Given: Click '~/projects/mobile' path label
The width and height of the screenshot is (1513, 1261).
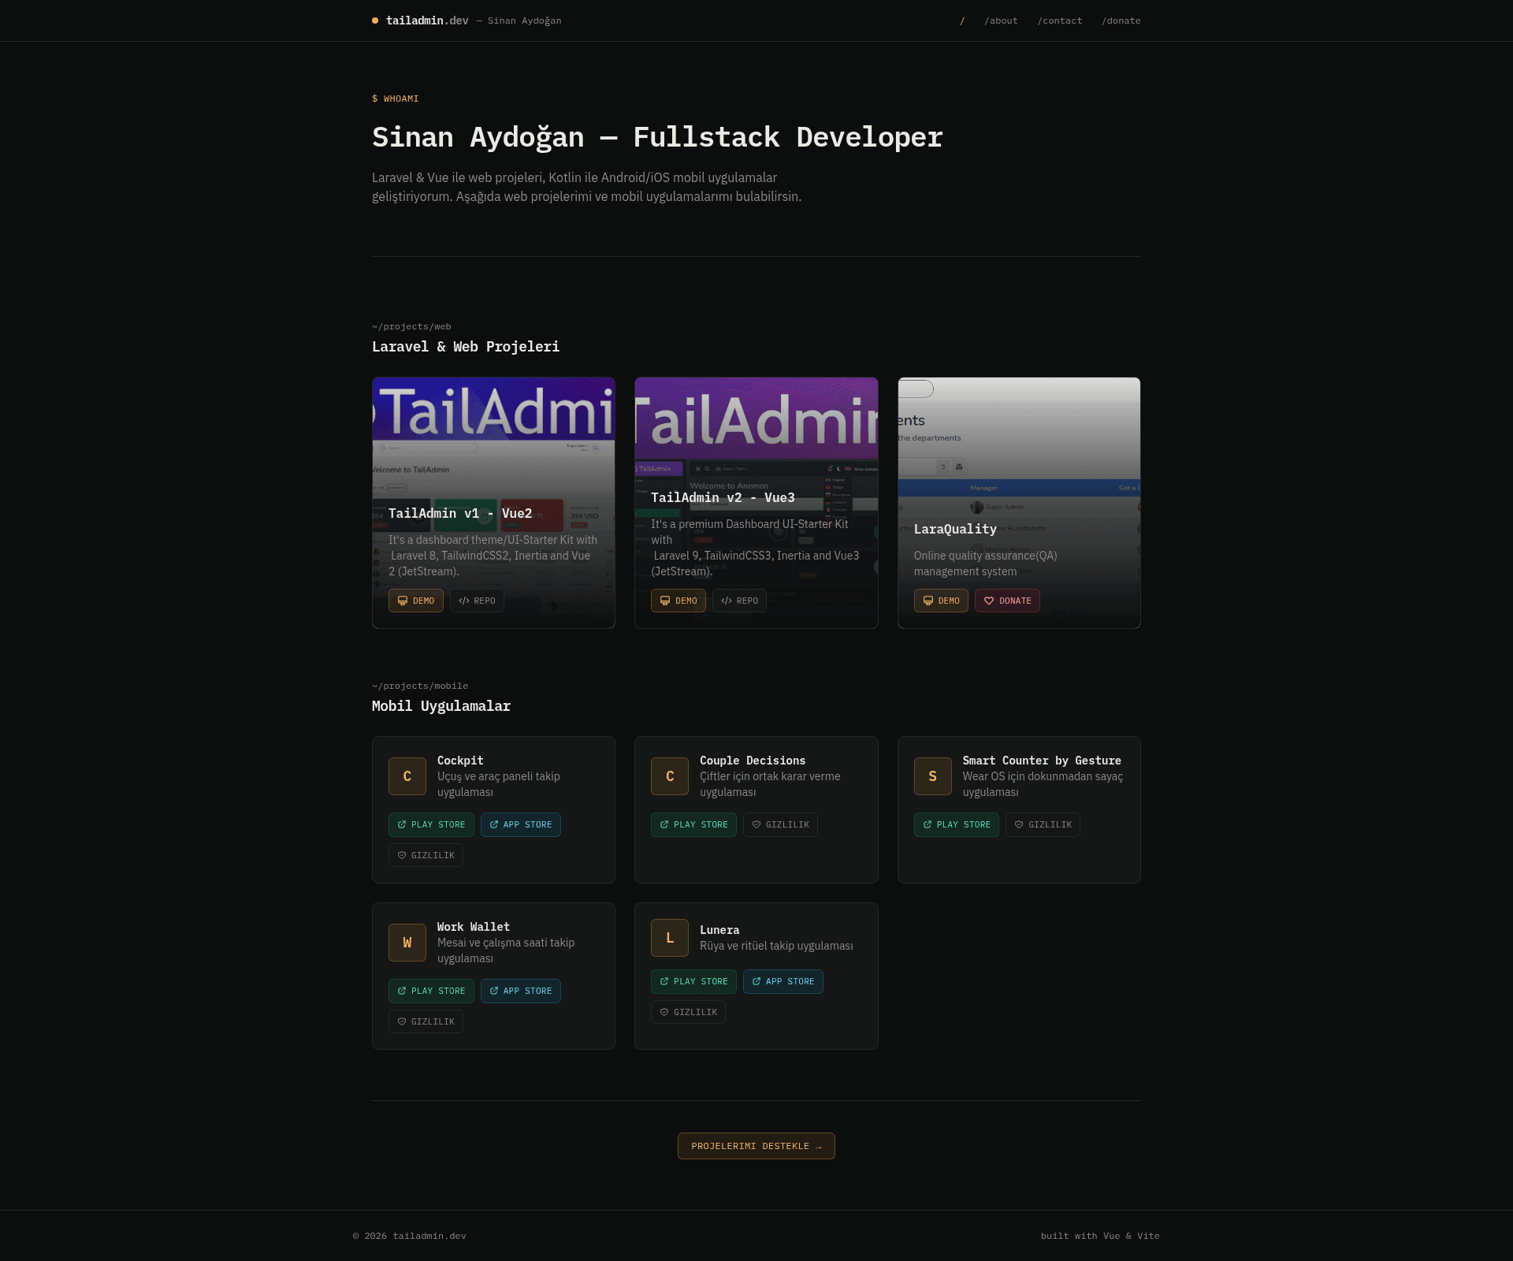Looking at the screenshot, I should coord(420,686).
